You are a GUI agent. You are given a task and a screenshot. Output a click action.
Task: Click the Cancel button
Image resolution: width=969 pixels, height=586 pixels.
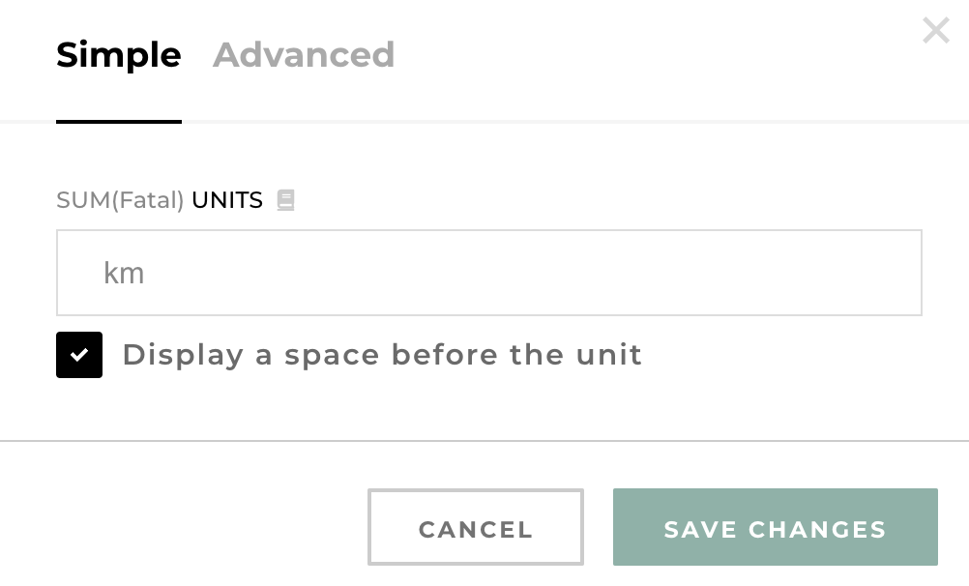tap(476, 527)
